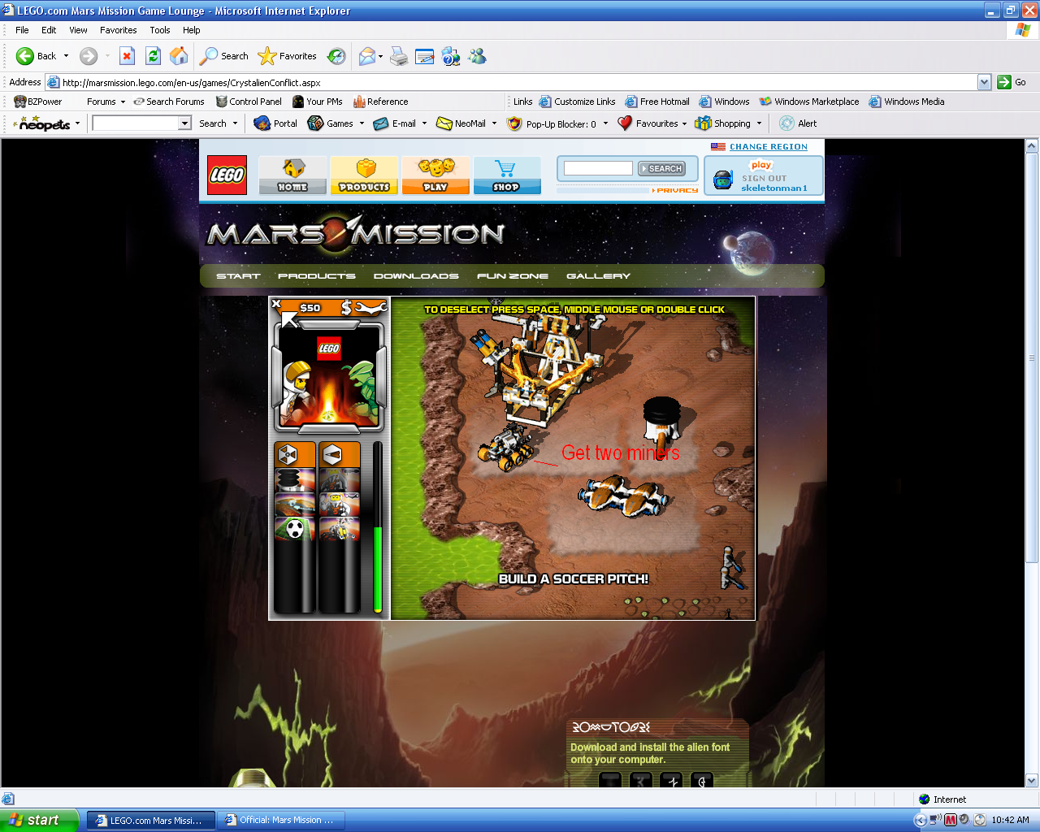Viewport: 1040px width, 832px height.
Task: Select the astronaut minifigure unit thumbnail
Action: click(x=340, y=505)
